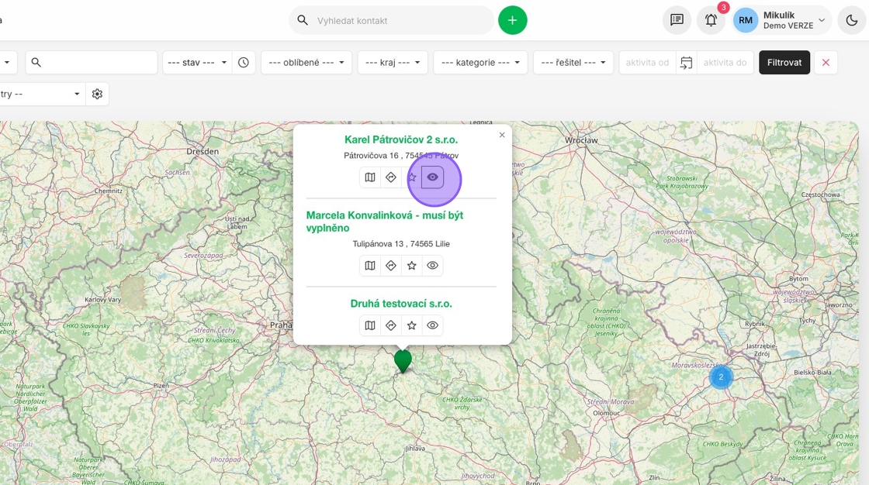The height and width of the screenshot is (485, 869).
Task: View Druhá testovací detail eye icon
Action: click(x=433, y=325)
